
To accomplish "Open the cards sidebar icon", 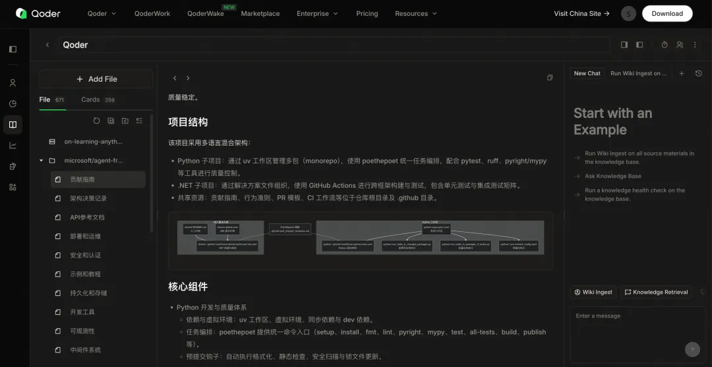I will pos(13,166).
